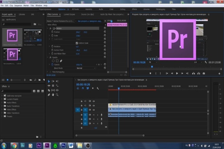Viewport: 224px width, 149px height.
Task: Create 4-point polygon mask under Opacity
Action: point(57,61)
